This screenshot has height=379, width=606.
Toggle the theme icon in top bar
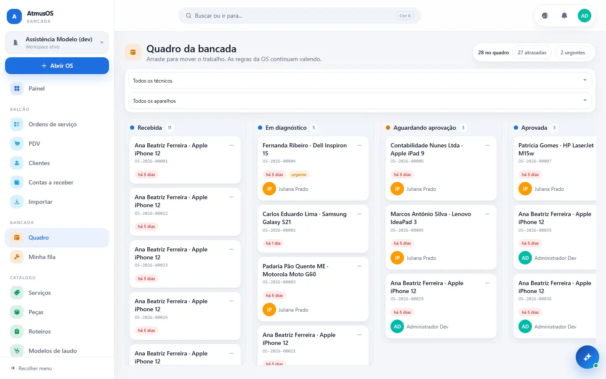tap(545, 16)
